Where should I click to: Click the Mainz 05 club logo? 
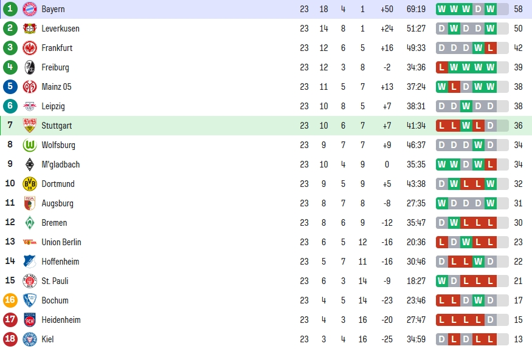click(30, 87)
